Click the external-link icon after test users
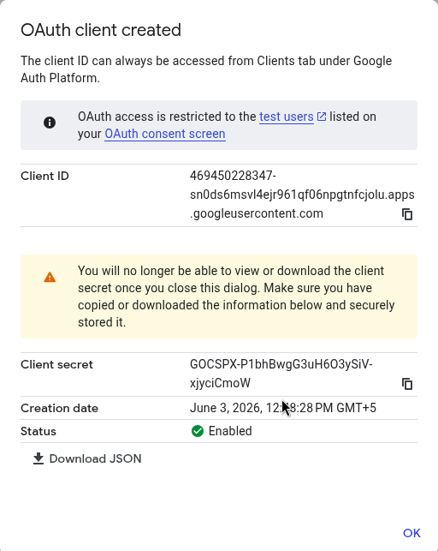The height and width of the screenshot is (551, 438). coord(322,117)
